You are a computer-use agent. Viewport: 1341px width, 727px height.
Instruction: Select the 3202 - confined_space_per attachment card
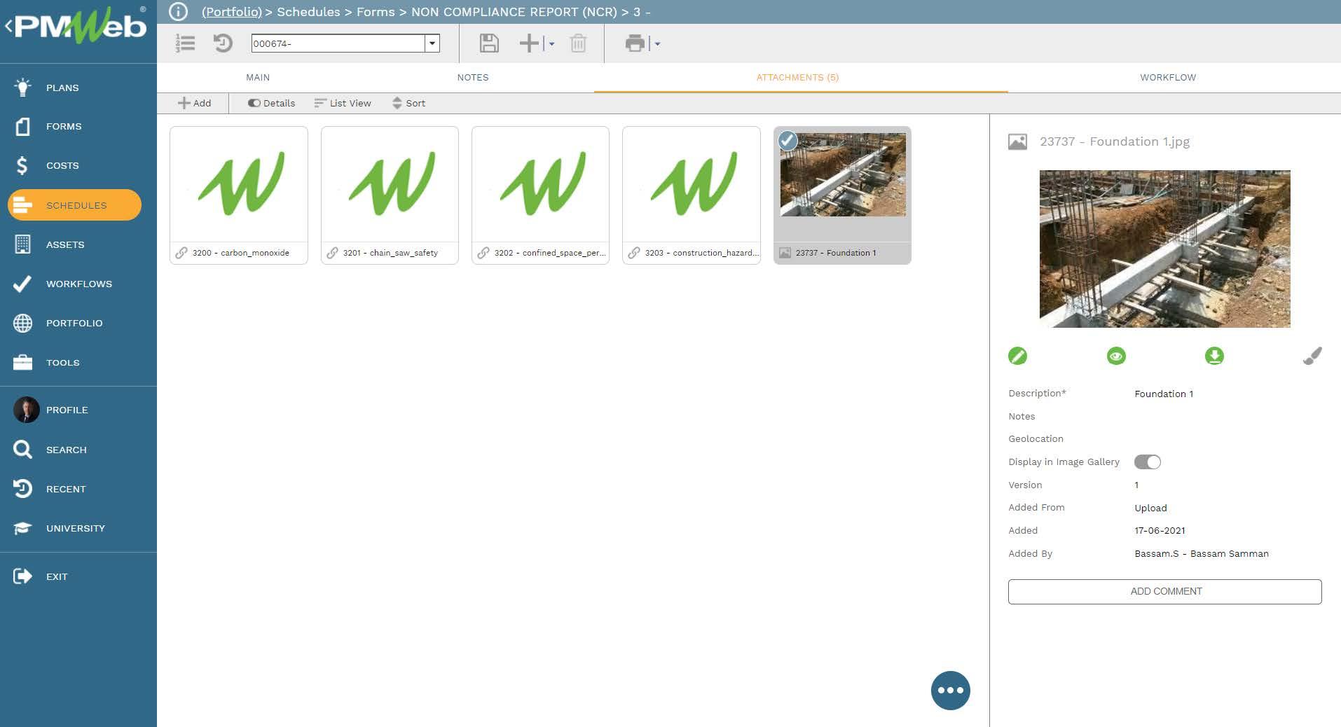click(540, 195)
